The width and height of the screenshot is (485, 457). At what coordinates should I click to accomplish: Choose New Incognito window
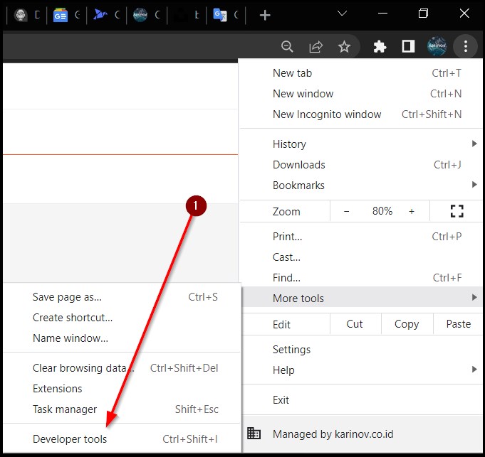click(327, 114)
